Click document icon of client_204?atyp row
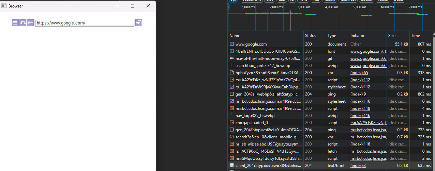The width and height of the screenshot is (435, 171). tap(232, 166)
